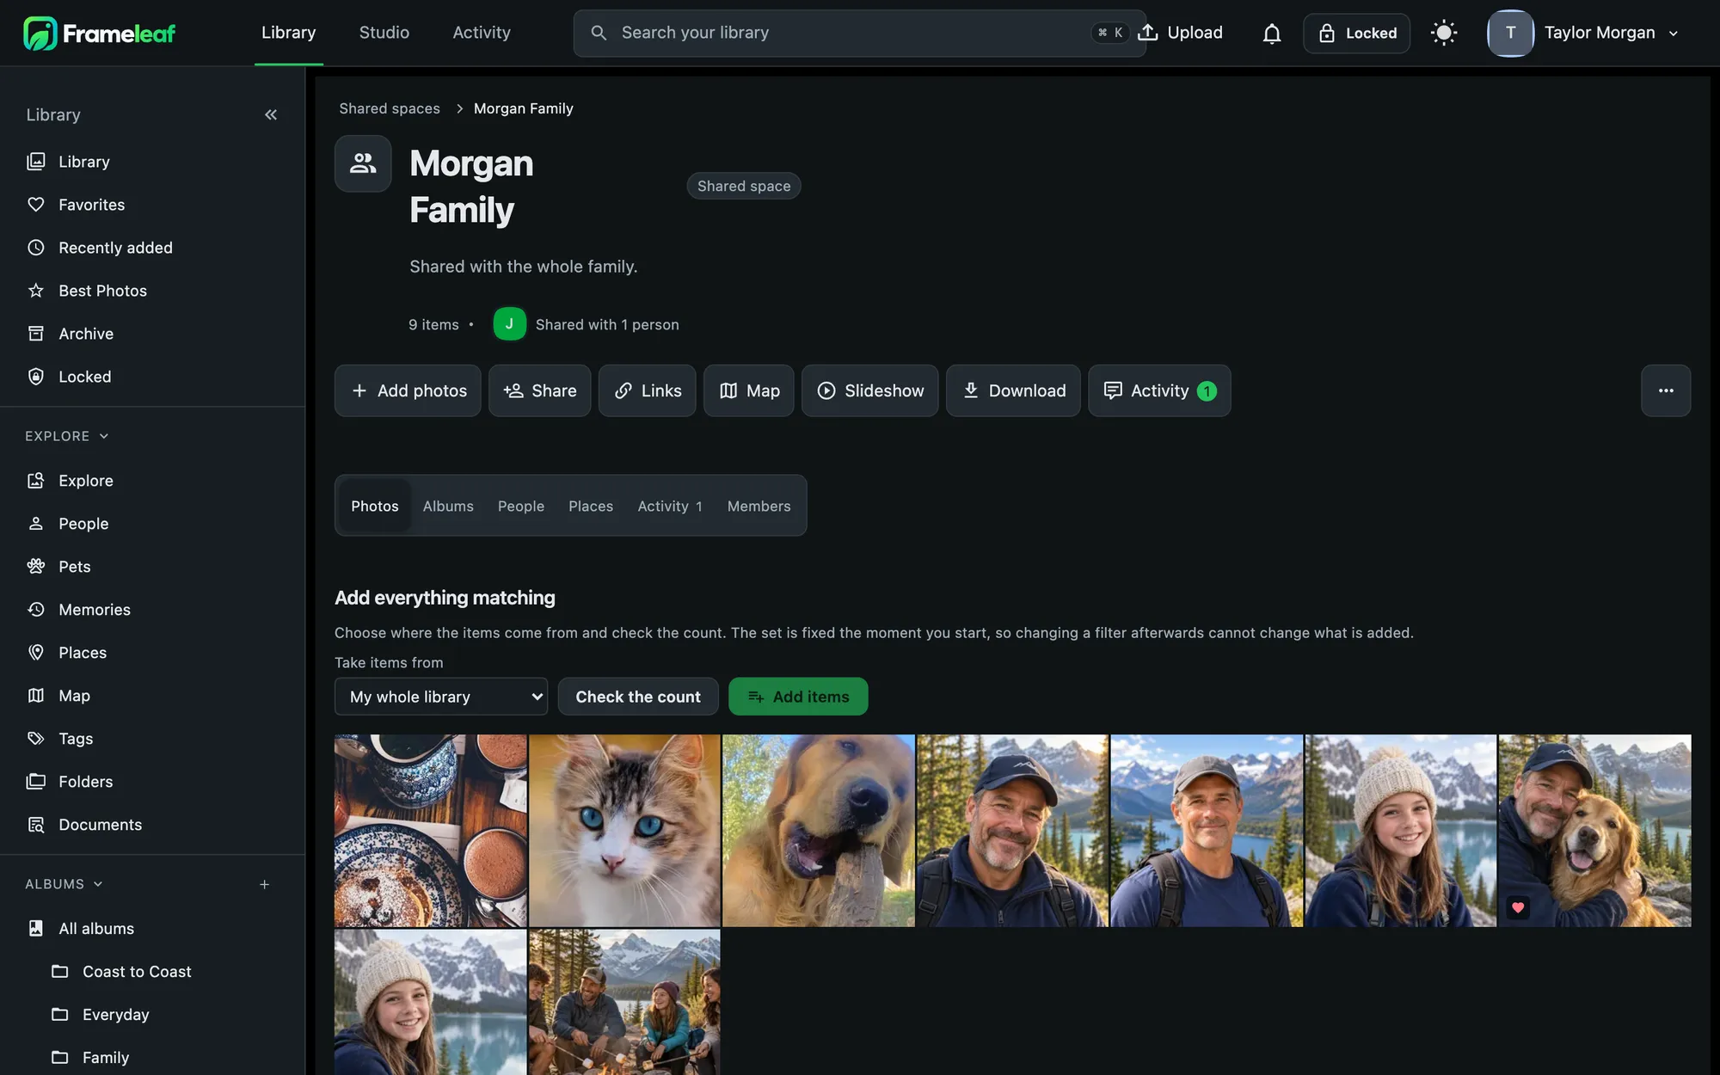Click the Add photos button

click(x=408, y=390)
